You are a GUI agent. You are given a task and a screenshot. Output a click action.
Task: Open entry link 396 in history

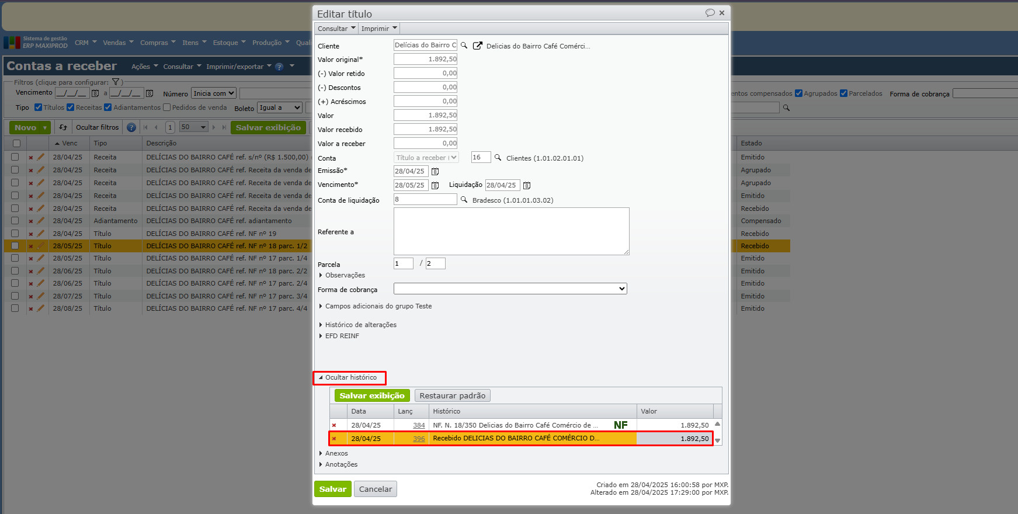(x=419, y=439)
